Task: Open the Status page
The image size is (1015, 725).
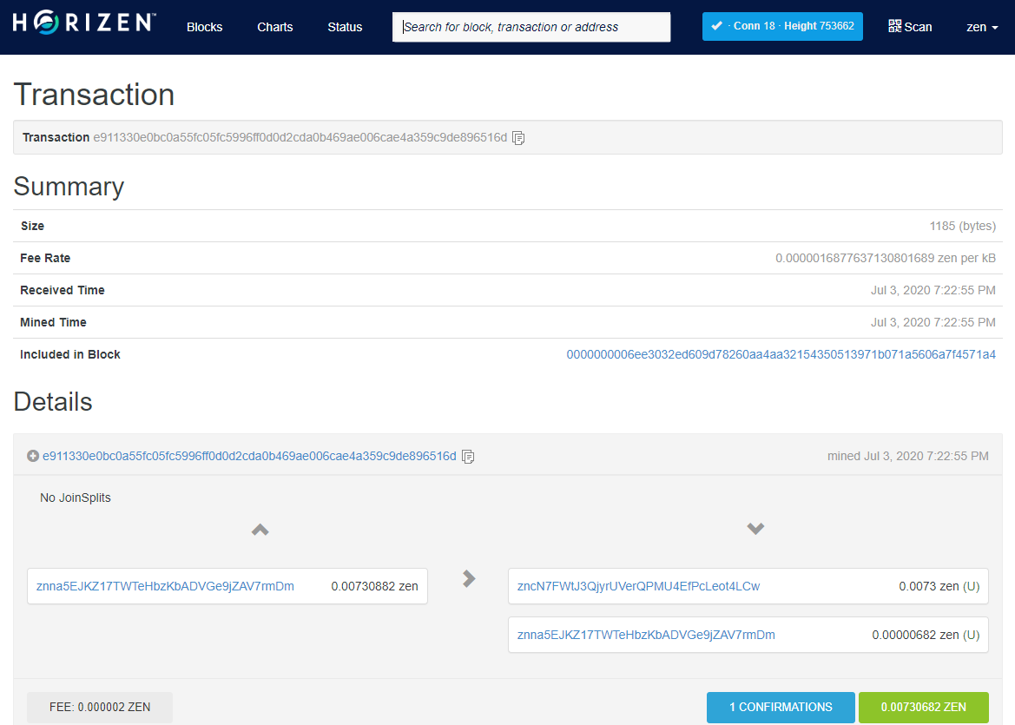Action: [345, 27]
